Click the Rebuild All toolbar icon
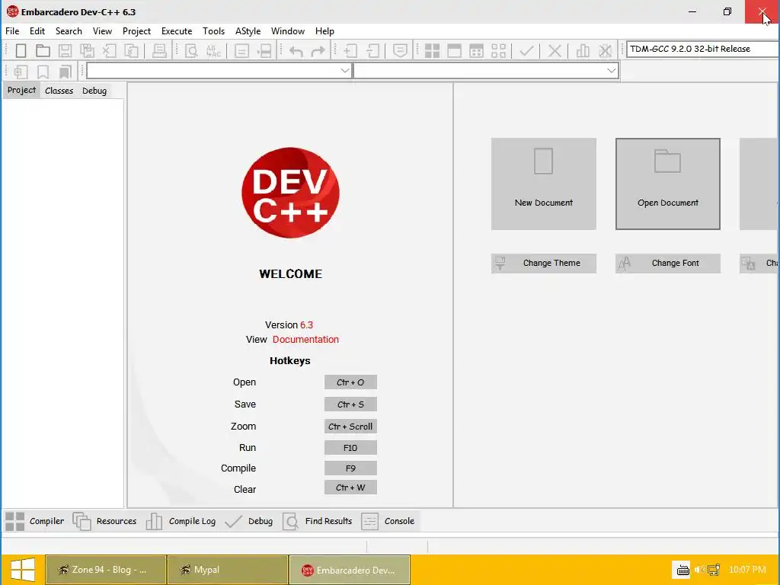 (498, 51)
